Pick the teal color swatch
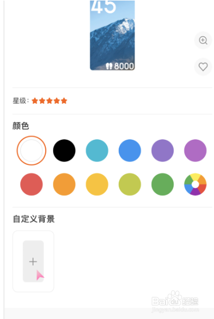214x319 pixels. 97,150
